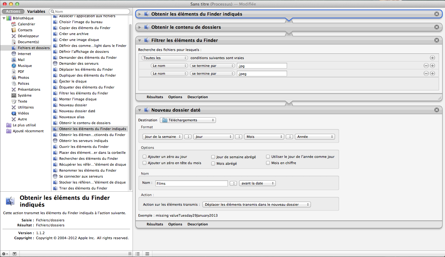Expand the Obtenir le contenu de dossiers action
This screenshot has height=257, width=445.
point(139,27)
